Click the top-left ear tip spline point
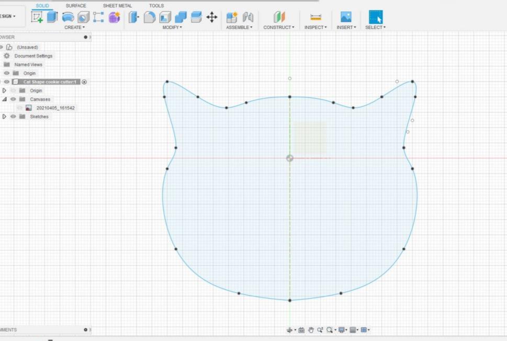Screen dimensions: 507x341 pos(167,82)
